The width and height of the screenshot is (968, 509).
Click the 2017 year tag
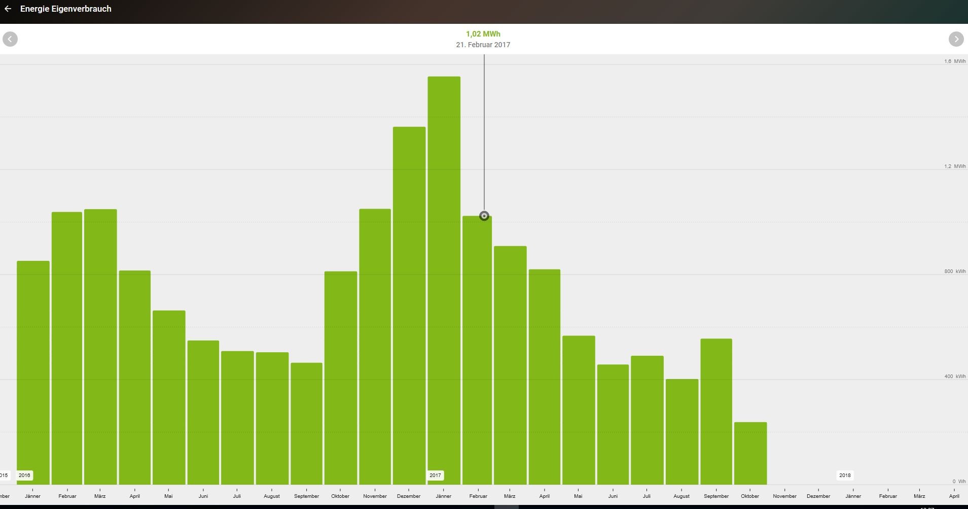[435, 476]
